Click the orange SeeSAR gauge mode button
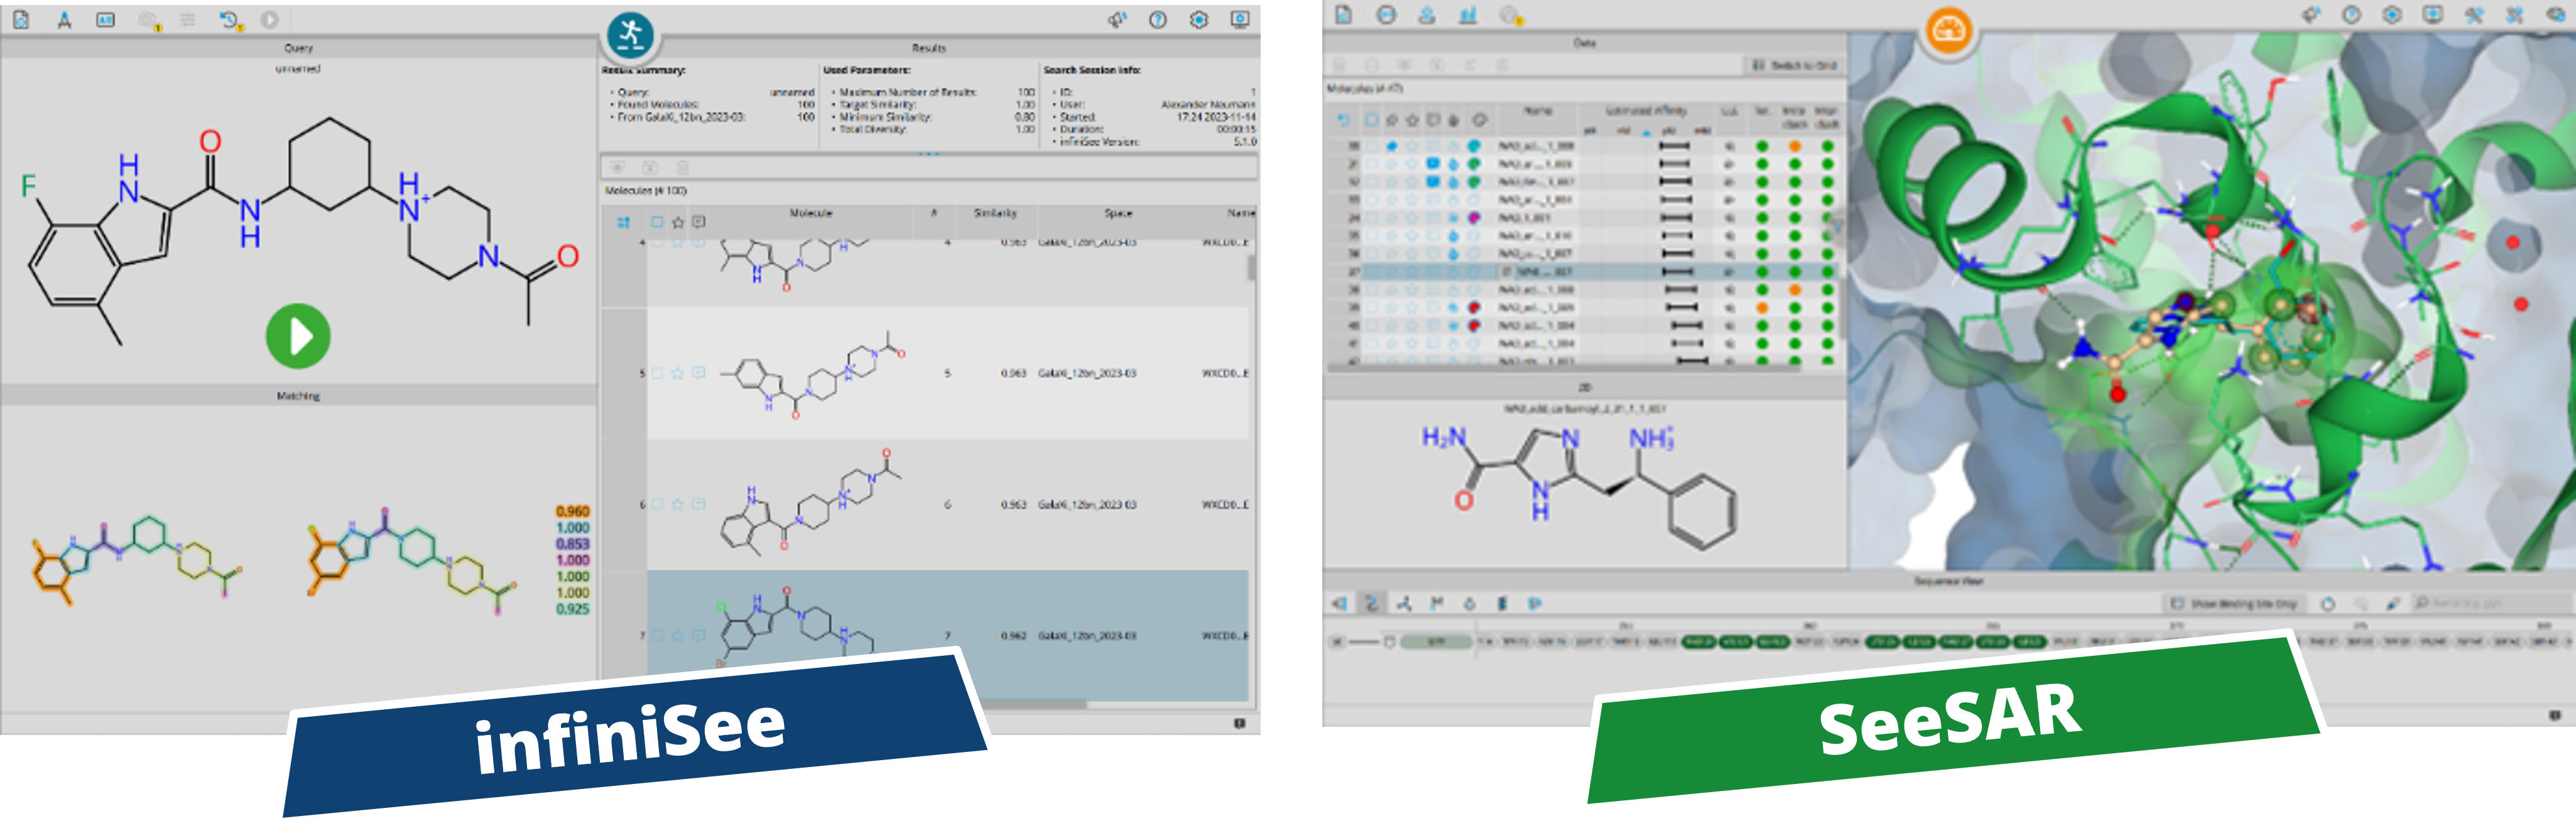 point(1949,31)
